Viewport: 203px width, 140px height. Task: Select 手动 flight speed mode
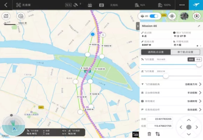coord(198,59)
